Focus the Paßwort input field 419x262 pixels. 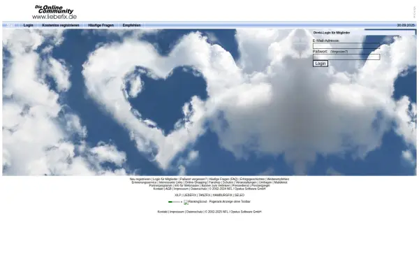point(346,57)
